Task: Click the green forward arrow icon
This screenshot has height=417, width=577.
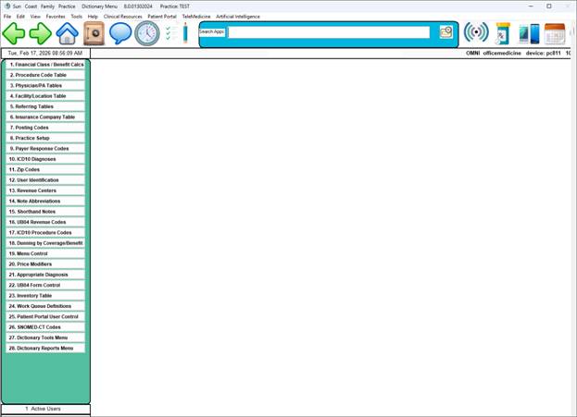Action: coord(41,34)
